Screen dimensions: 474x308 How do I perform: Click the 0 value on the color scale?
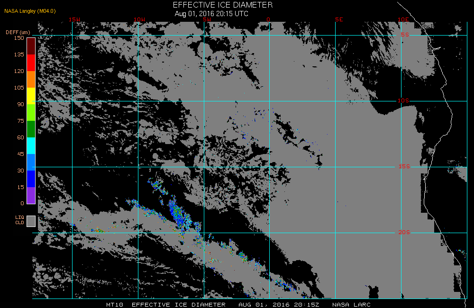22,203
